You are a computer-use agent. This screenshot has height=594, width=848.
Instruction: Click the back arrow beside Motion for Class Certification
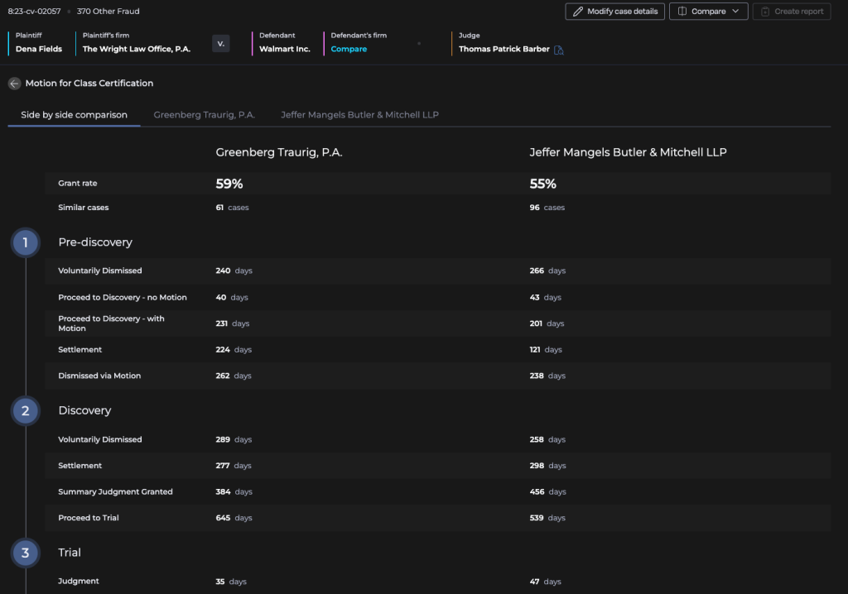point(15,84)
